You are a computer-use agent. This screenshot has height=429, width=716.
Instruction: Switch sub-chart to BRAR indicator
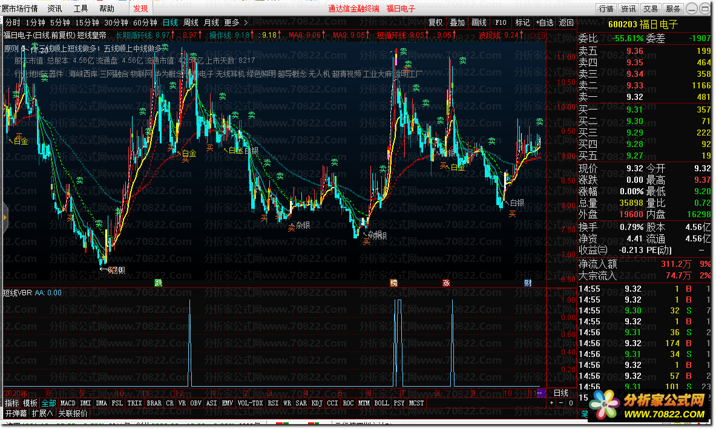[154, 403]
